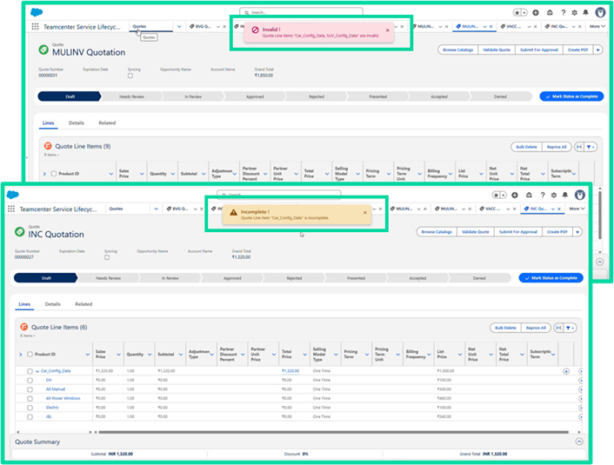Open the filter icon menu in Quote Line Items (6)

pos(570,328)
